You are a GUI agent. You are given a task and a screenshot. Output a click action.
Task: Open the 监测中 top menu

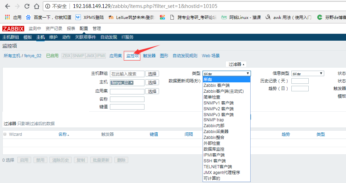[x=35, y=28]
